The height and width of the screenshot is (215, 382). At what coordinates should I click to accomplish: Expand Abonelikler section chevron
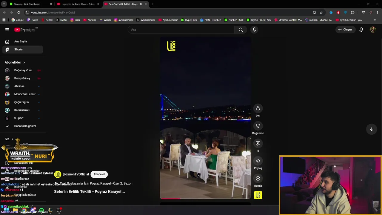24,62
